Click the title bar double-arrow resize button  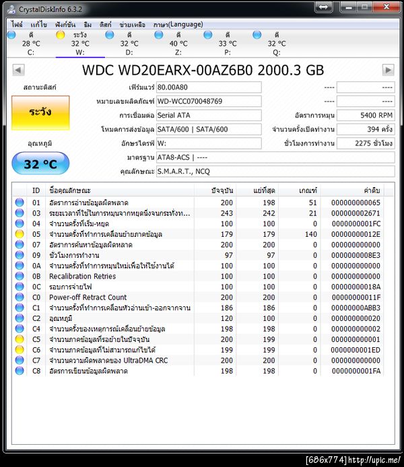[x=324, y=7]
